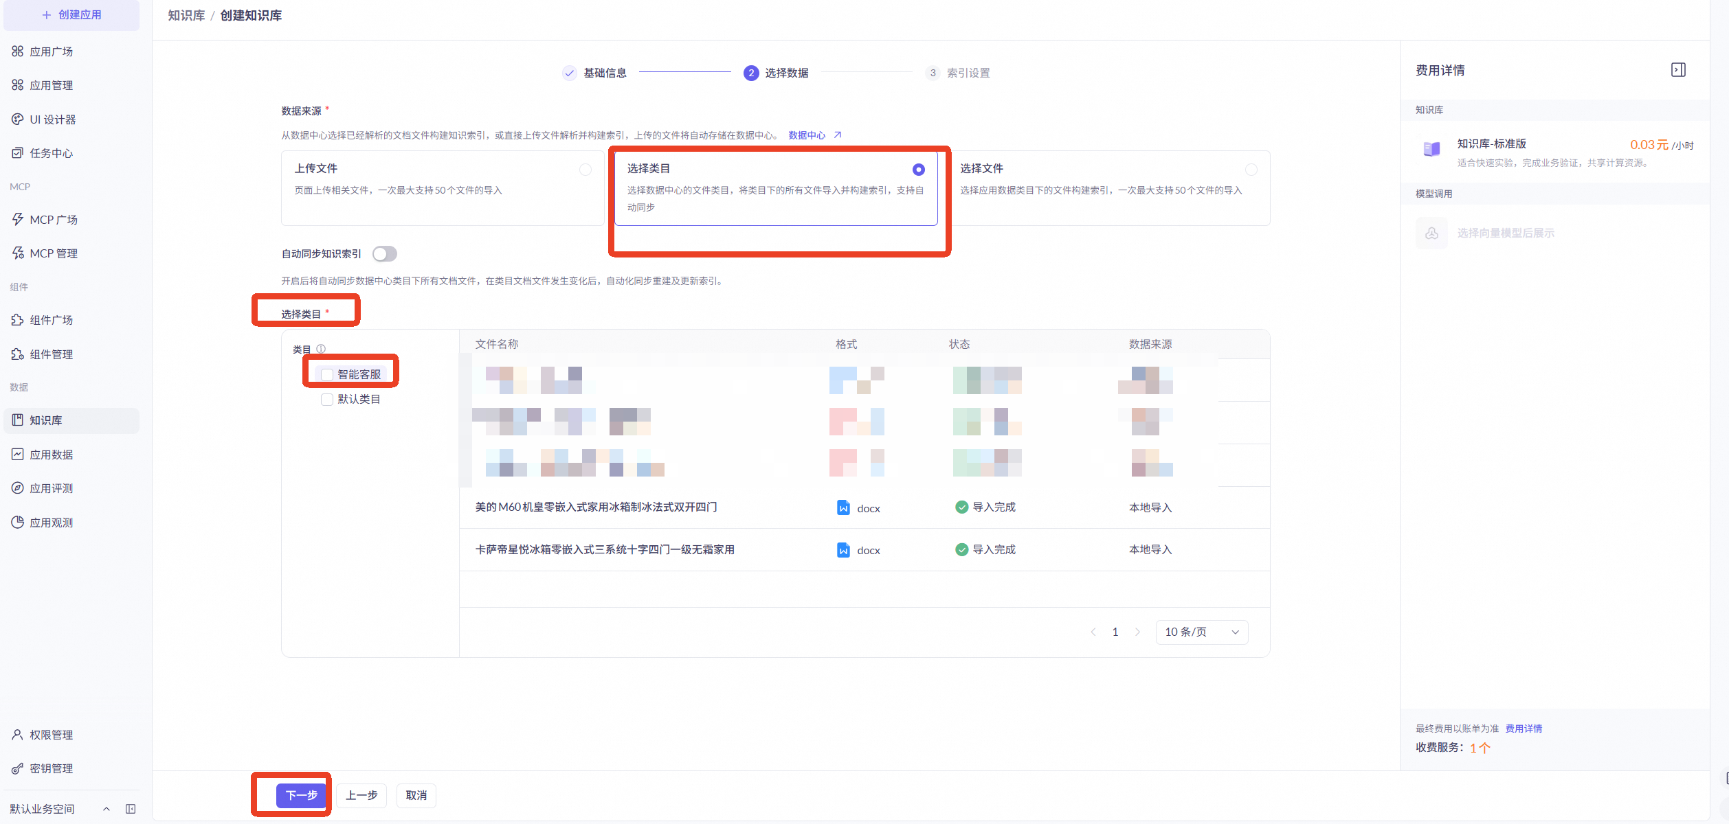Check the 智能客服 category checkbox
Screen dimensions: 1729x824
[327, 374]
